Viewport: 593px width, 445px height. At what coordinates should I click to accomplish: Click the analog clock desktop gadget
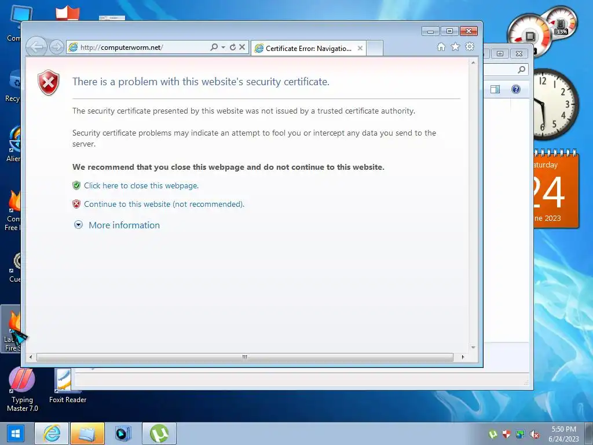(x=556, y=104)
